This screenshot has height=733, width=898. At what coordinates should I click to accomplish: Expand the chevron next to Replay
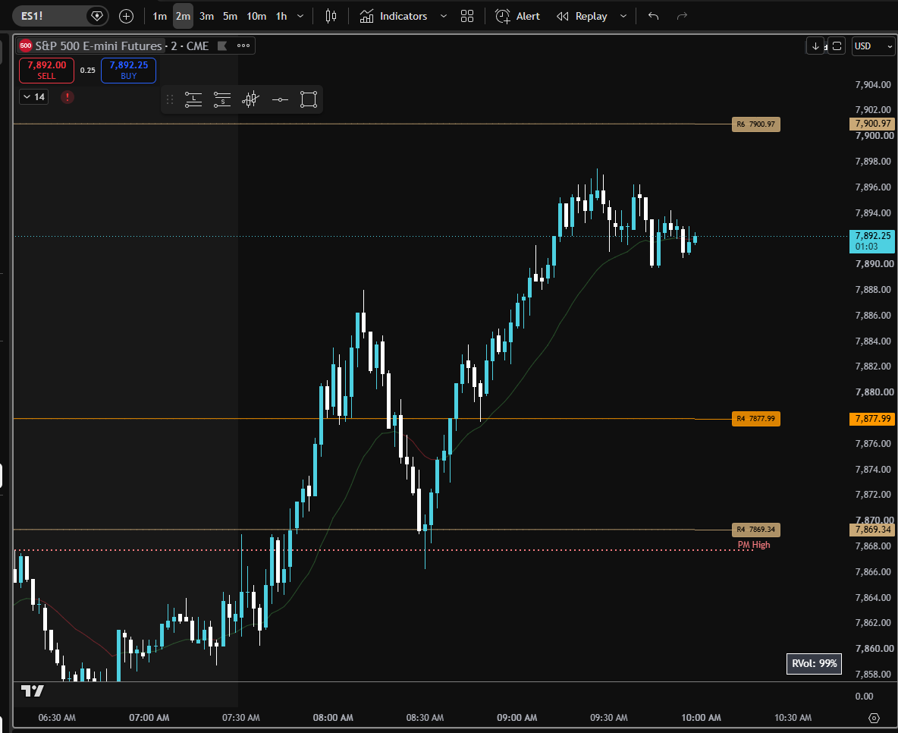click(x=623, y=16)
